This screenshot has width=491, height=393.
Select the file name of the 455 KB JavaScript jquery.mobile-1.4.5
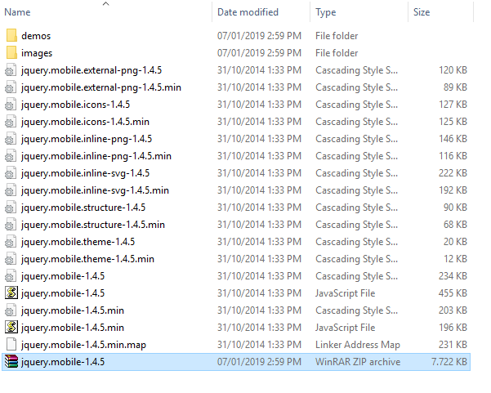pyautogui.click(x=63, y=293)
